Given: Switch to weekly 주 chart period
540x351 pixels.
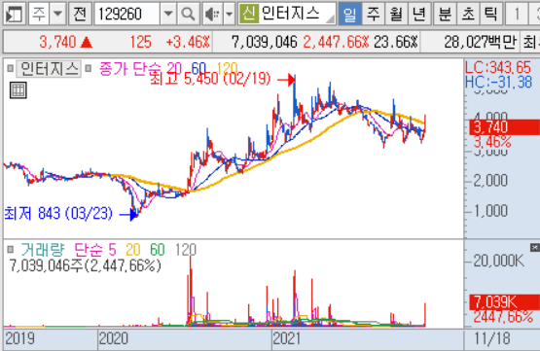Looking at the screenshot, I should [373, 15].
